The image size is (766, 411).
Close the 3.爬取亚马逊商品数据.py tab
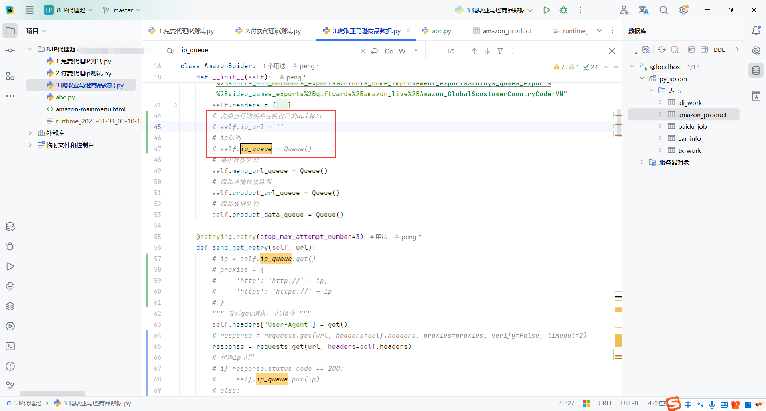point(408,30)
